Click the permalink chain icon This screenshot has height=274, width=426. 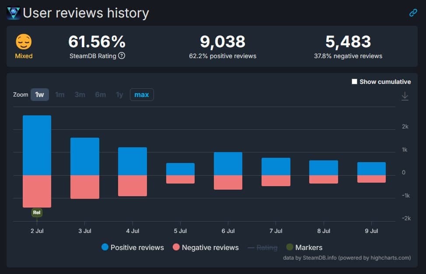413,13
